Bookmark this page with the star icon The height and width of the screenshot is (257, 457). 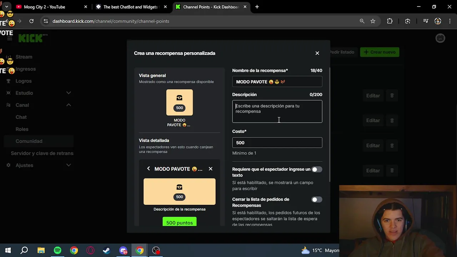click(x=373, y=21)
